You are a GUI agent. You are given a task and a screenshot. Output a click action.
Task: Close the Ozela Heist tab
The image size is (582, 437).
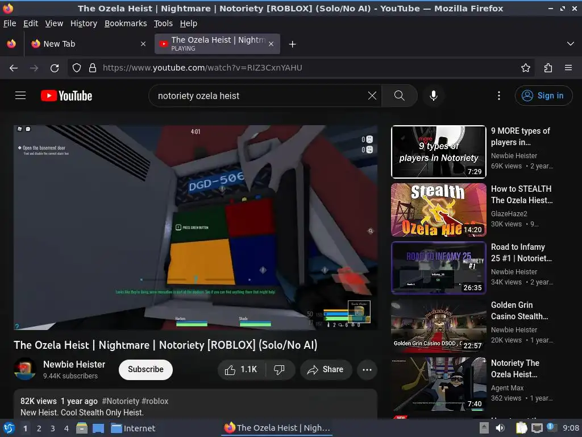[x=271, y=44]
